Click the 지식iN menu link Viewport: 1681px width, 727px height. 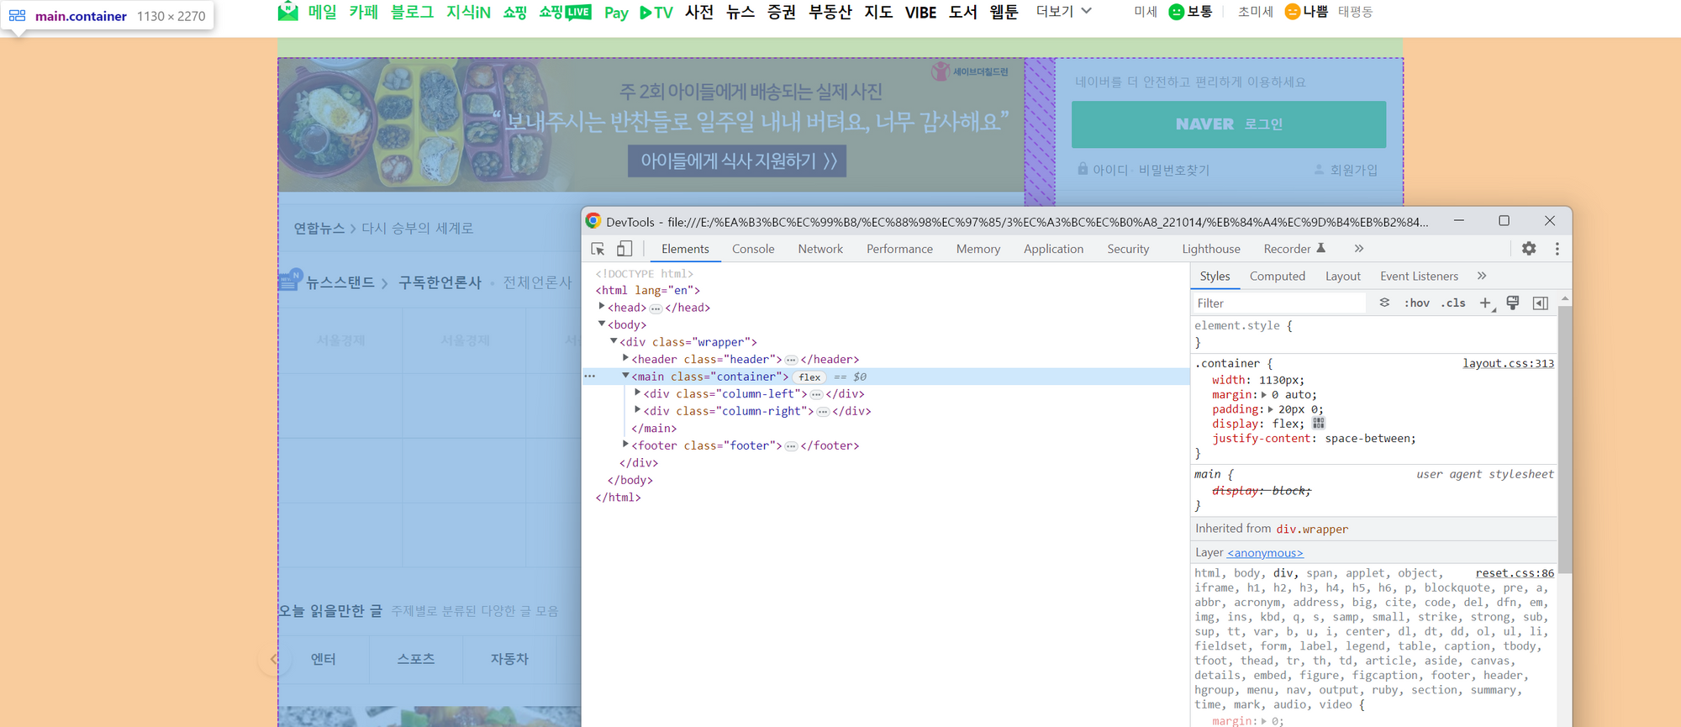coord(468,13)
